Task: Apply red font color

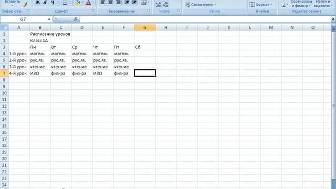Action: click(88, 2)
